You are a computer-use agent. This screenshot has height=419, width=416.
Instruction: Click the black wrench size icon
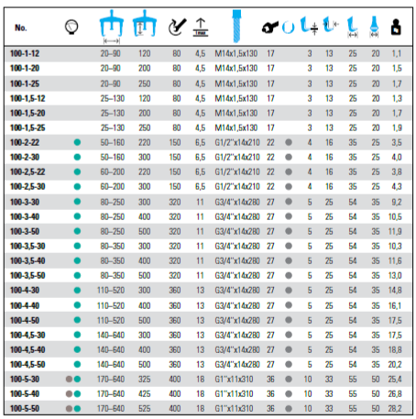click(270, 28)
